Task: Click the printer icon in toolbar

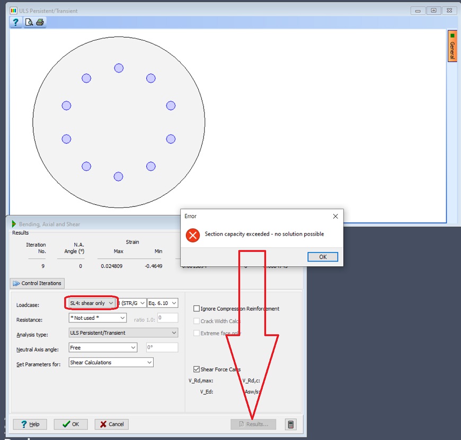Action: coord(40,22)
